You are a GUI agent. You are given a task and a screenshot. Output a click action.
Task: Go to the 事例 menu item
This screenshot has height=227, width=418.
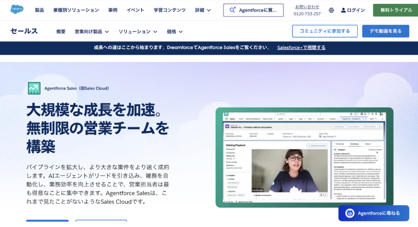(x=113, y=10)
